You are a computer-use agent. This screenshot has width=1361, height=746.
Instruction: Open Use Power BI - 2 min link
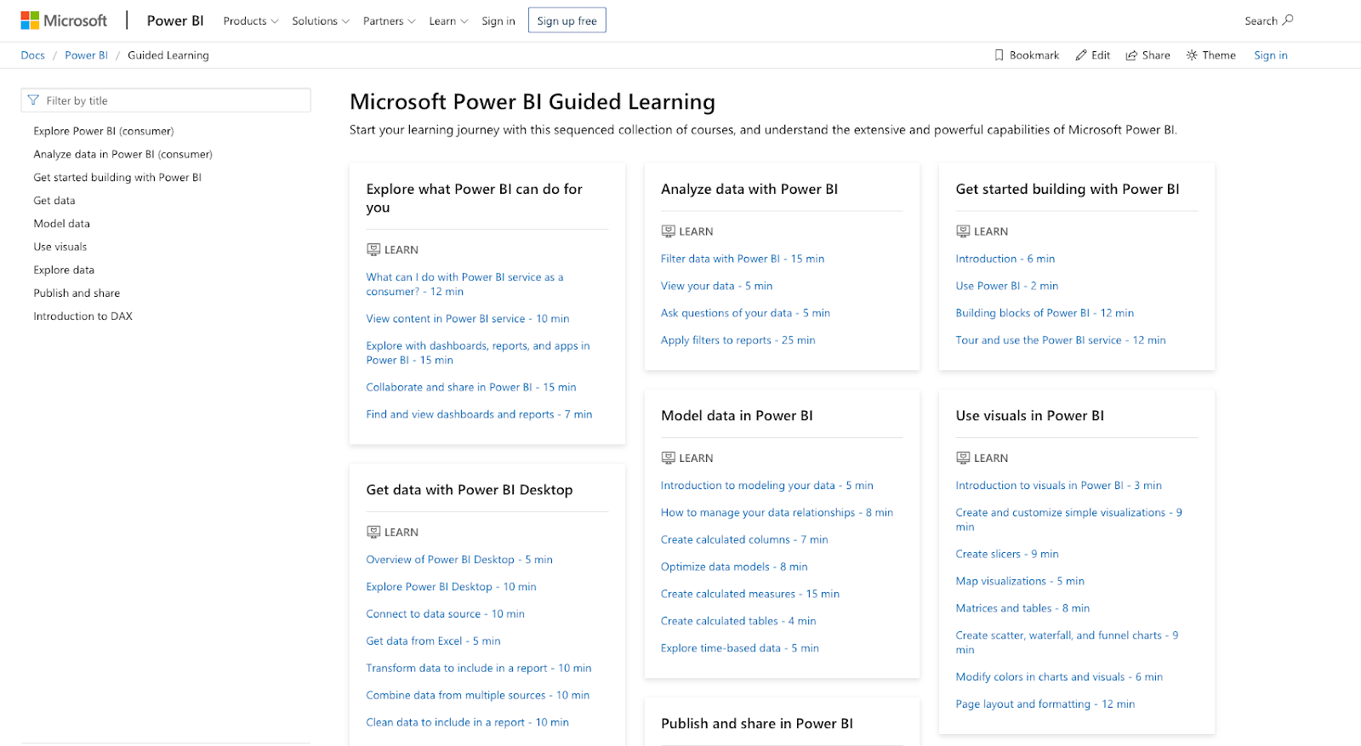coord(1007,286)
